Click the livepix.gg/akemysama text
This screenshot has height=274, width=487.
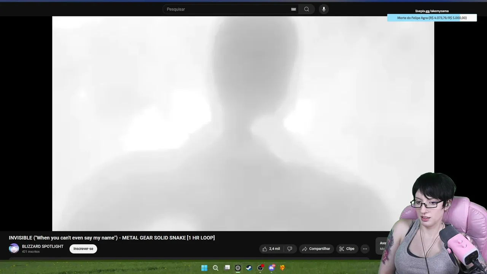(432, 11)
